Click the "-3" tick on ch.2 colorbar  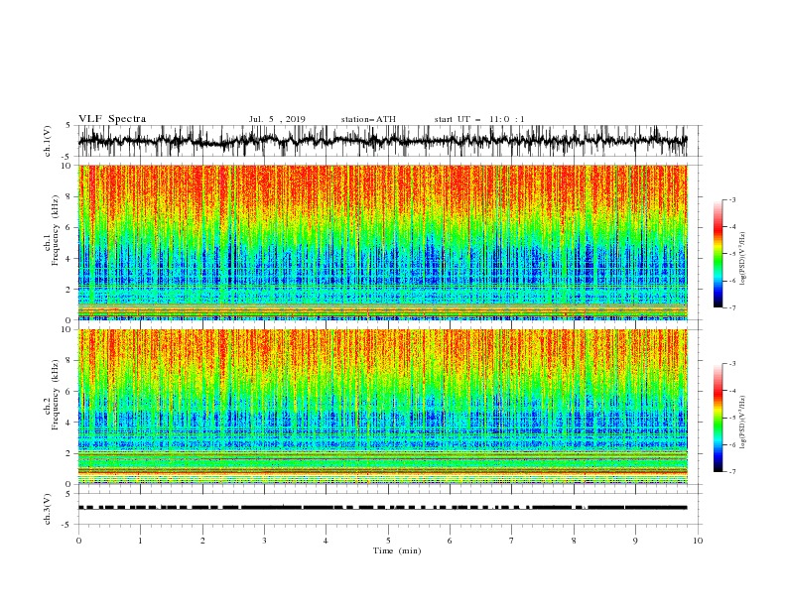(731, 364)
